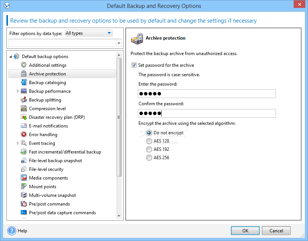Screen dimensions: 308x241
Task: Select File-level security entry
Action: 46,169
